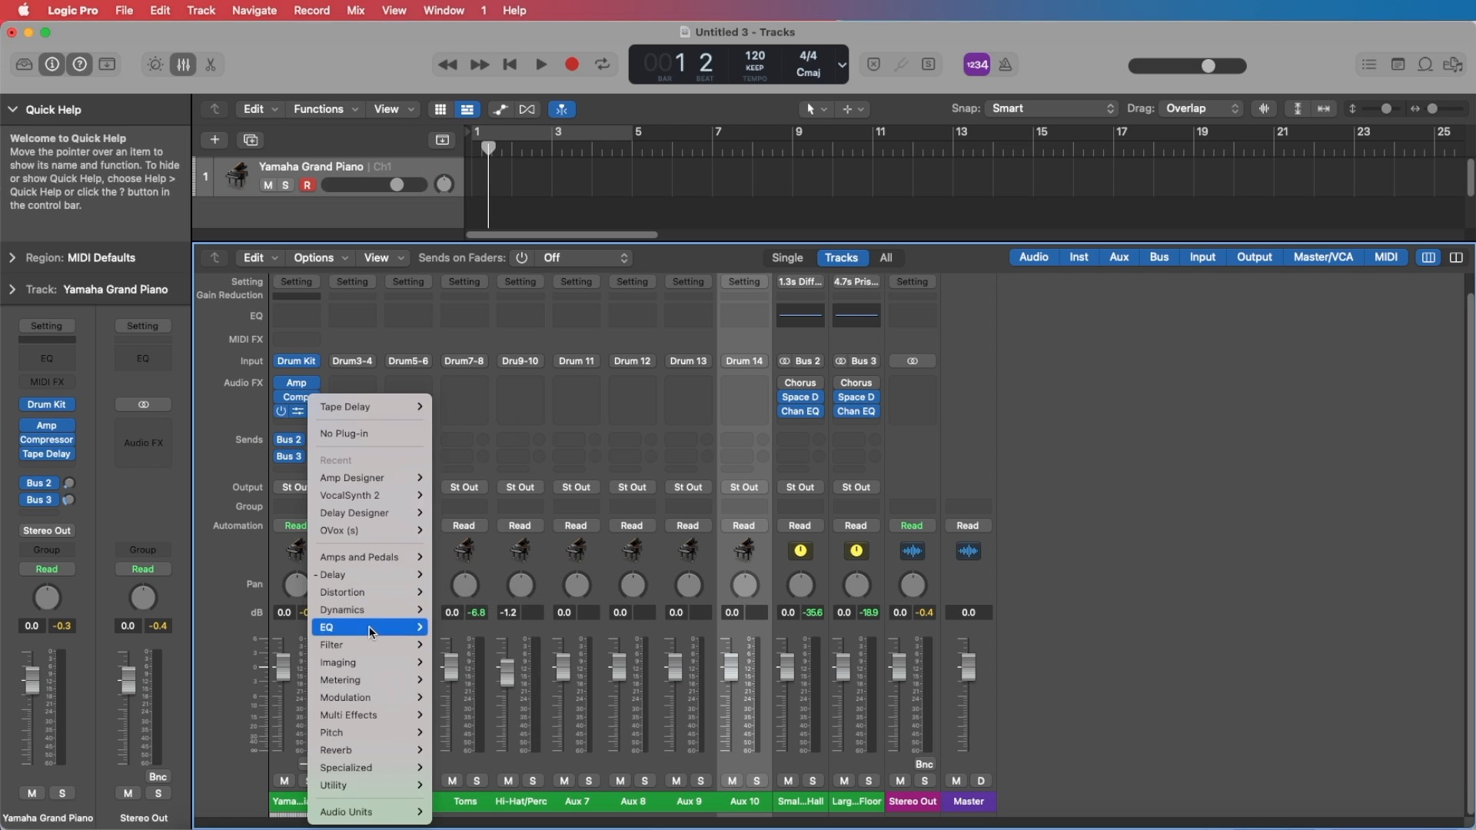Open the Navigate menu in menu bar

click(254, 10)
